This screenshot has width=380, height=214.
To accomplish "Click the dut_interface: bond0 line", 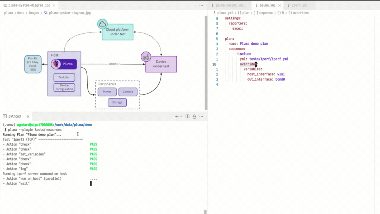I will point(266,80).
